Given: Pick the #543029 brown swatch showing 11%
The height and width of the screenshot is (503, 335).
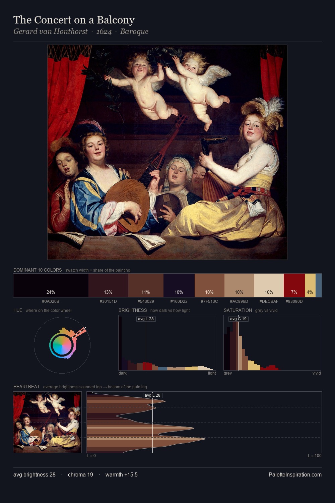Looking at the screenshot, I should point(146,285).
